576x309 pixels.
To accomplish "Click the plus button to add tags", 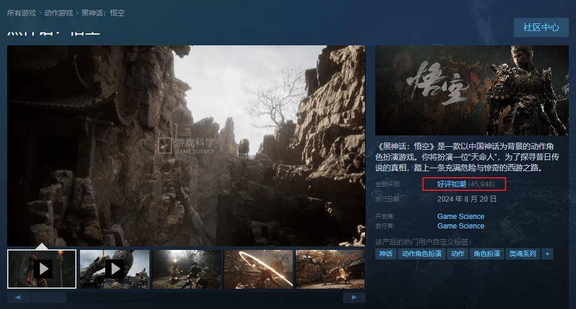I will click(547, 254).
